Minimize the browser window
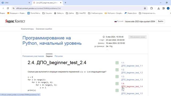This screenshot has height=96, width=171. pyautogui.click(x=161, y=3)
